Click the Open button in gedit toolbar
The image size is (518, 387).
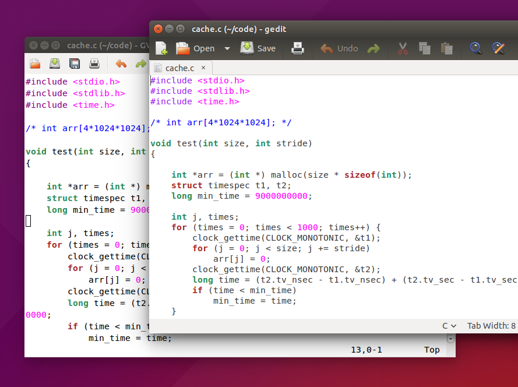(195, 48)
